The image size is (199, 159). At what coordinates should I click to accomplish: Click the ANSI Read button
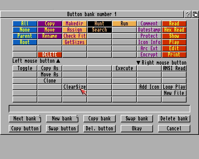click(174, 68)
